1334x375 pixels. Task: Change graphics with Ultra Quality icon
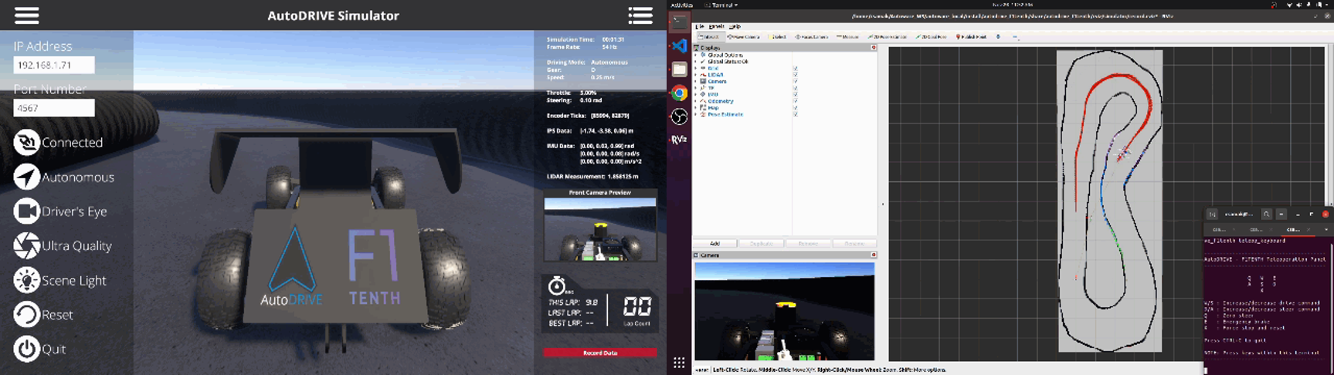(26, 245)
